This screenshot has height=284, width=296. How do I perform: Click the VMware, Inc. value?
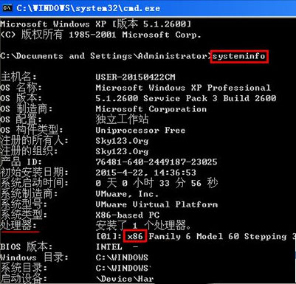tap(127, 194)
